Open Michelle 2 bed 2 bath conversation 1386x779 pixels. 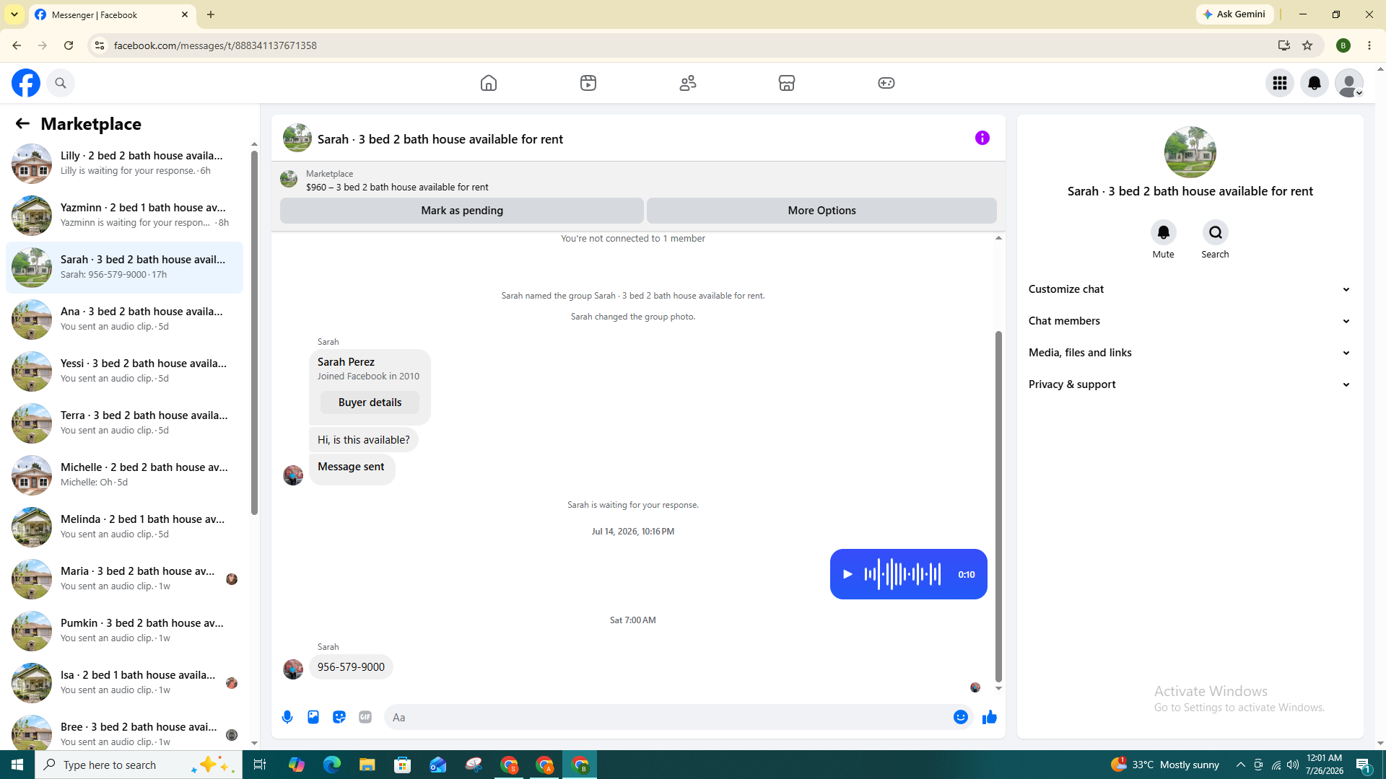point(124,475)
